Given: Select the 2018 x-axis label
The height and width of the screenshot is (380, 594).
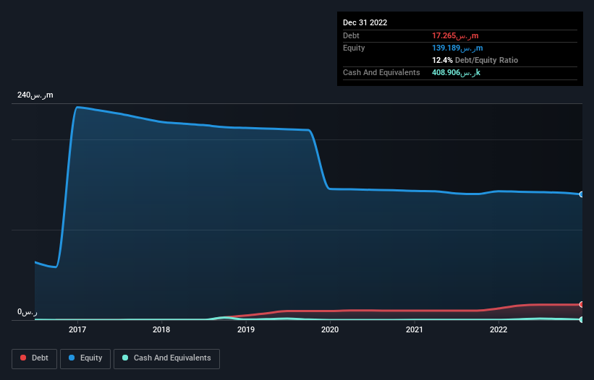Looking at the screenshot, I should (x=161, y=329).
